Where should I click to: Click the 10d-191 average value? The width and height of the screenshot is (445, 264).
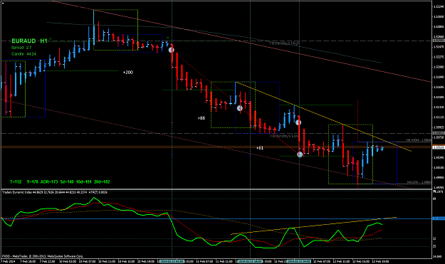[84, 181]
